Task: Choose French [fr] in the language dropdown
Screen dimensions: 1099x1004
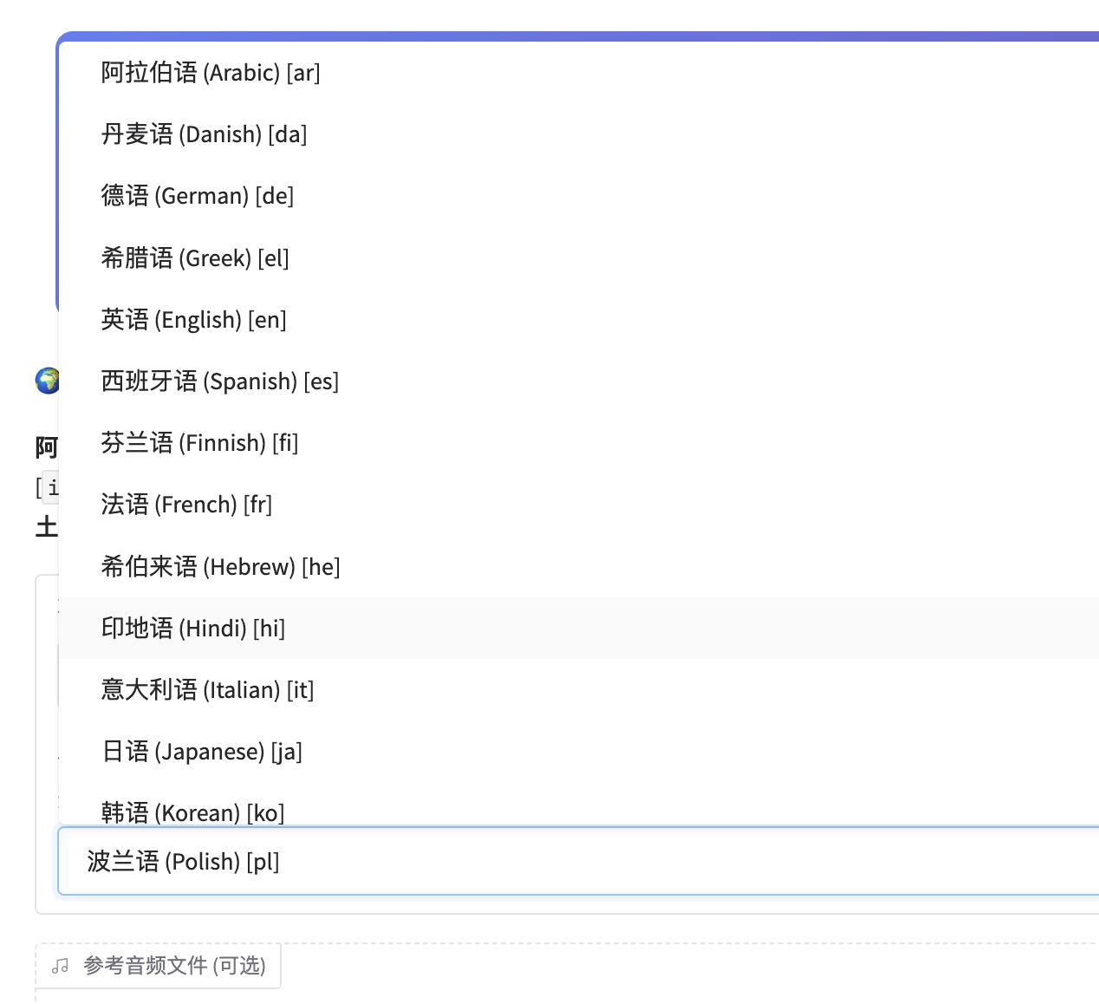Action: (x=187, y=505)
